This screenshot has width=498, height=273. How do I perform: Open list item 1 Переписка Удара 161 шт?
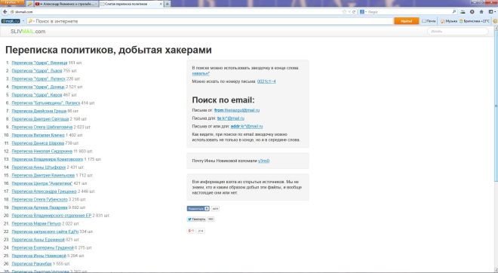point(39,63)
